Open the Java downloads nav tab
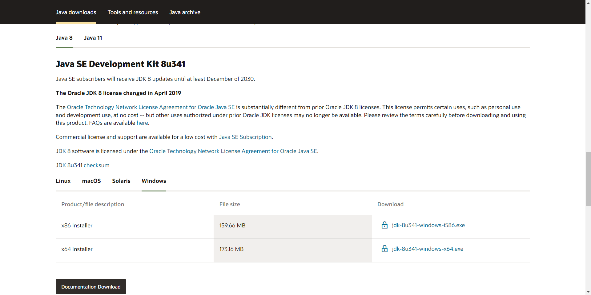This screenshot has width=591, height=295. [x=76, y=12]
